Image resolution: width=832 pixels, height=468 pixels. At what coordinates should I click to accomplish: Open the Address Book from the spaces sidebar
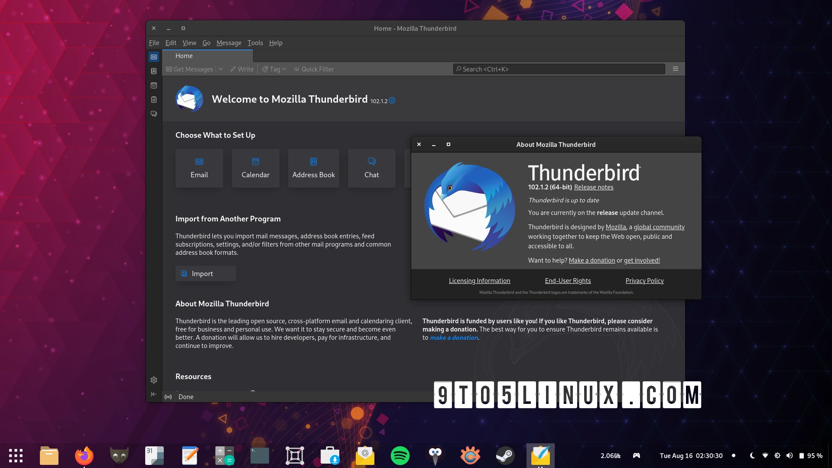pos(154,71)
